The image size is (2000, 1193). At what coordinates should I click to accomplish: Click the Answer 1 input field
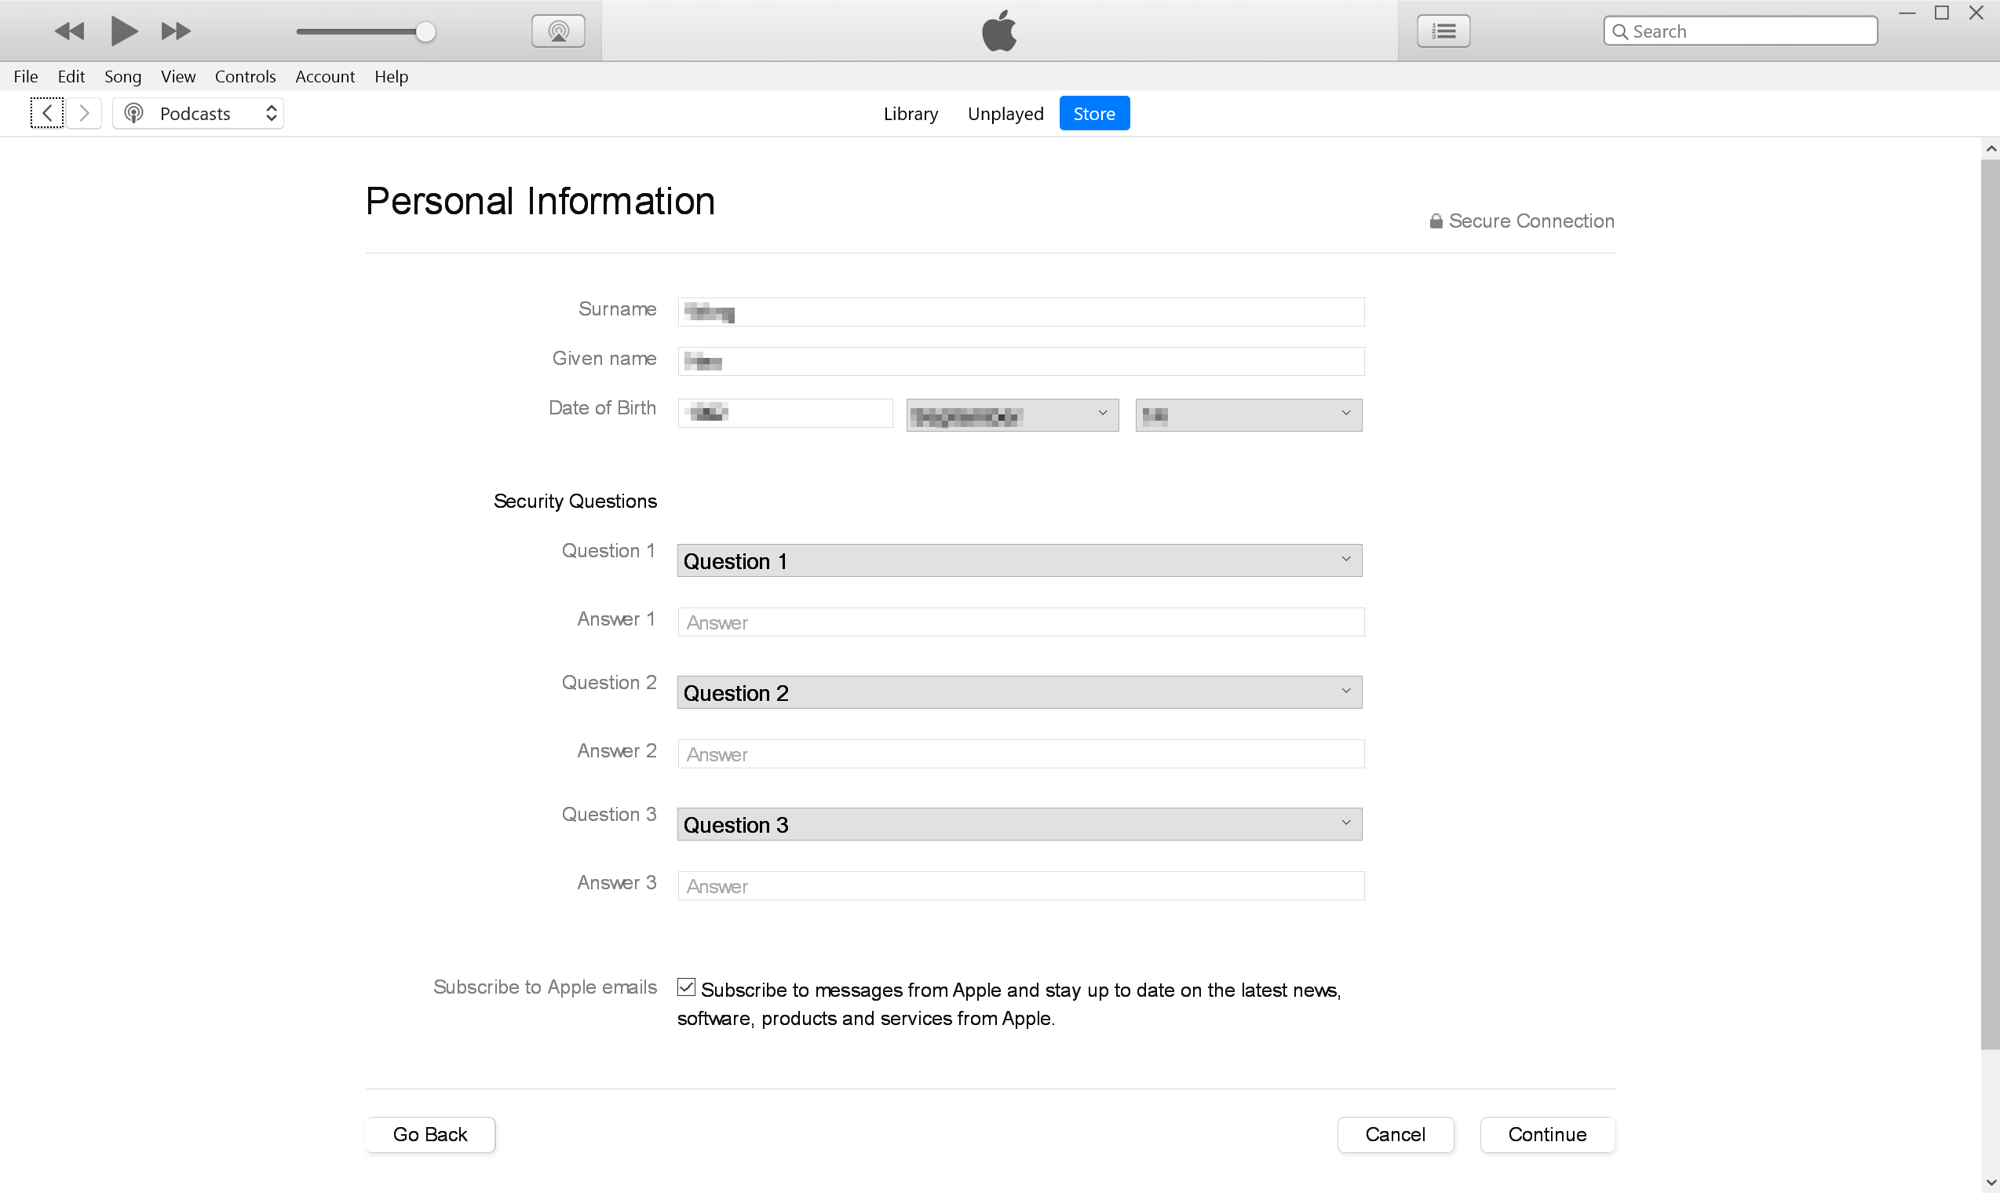1020,622
